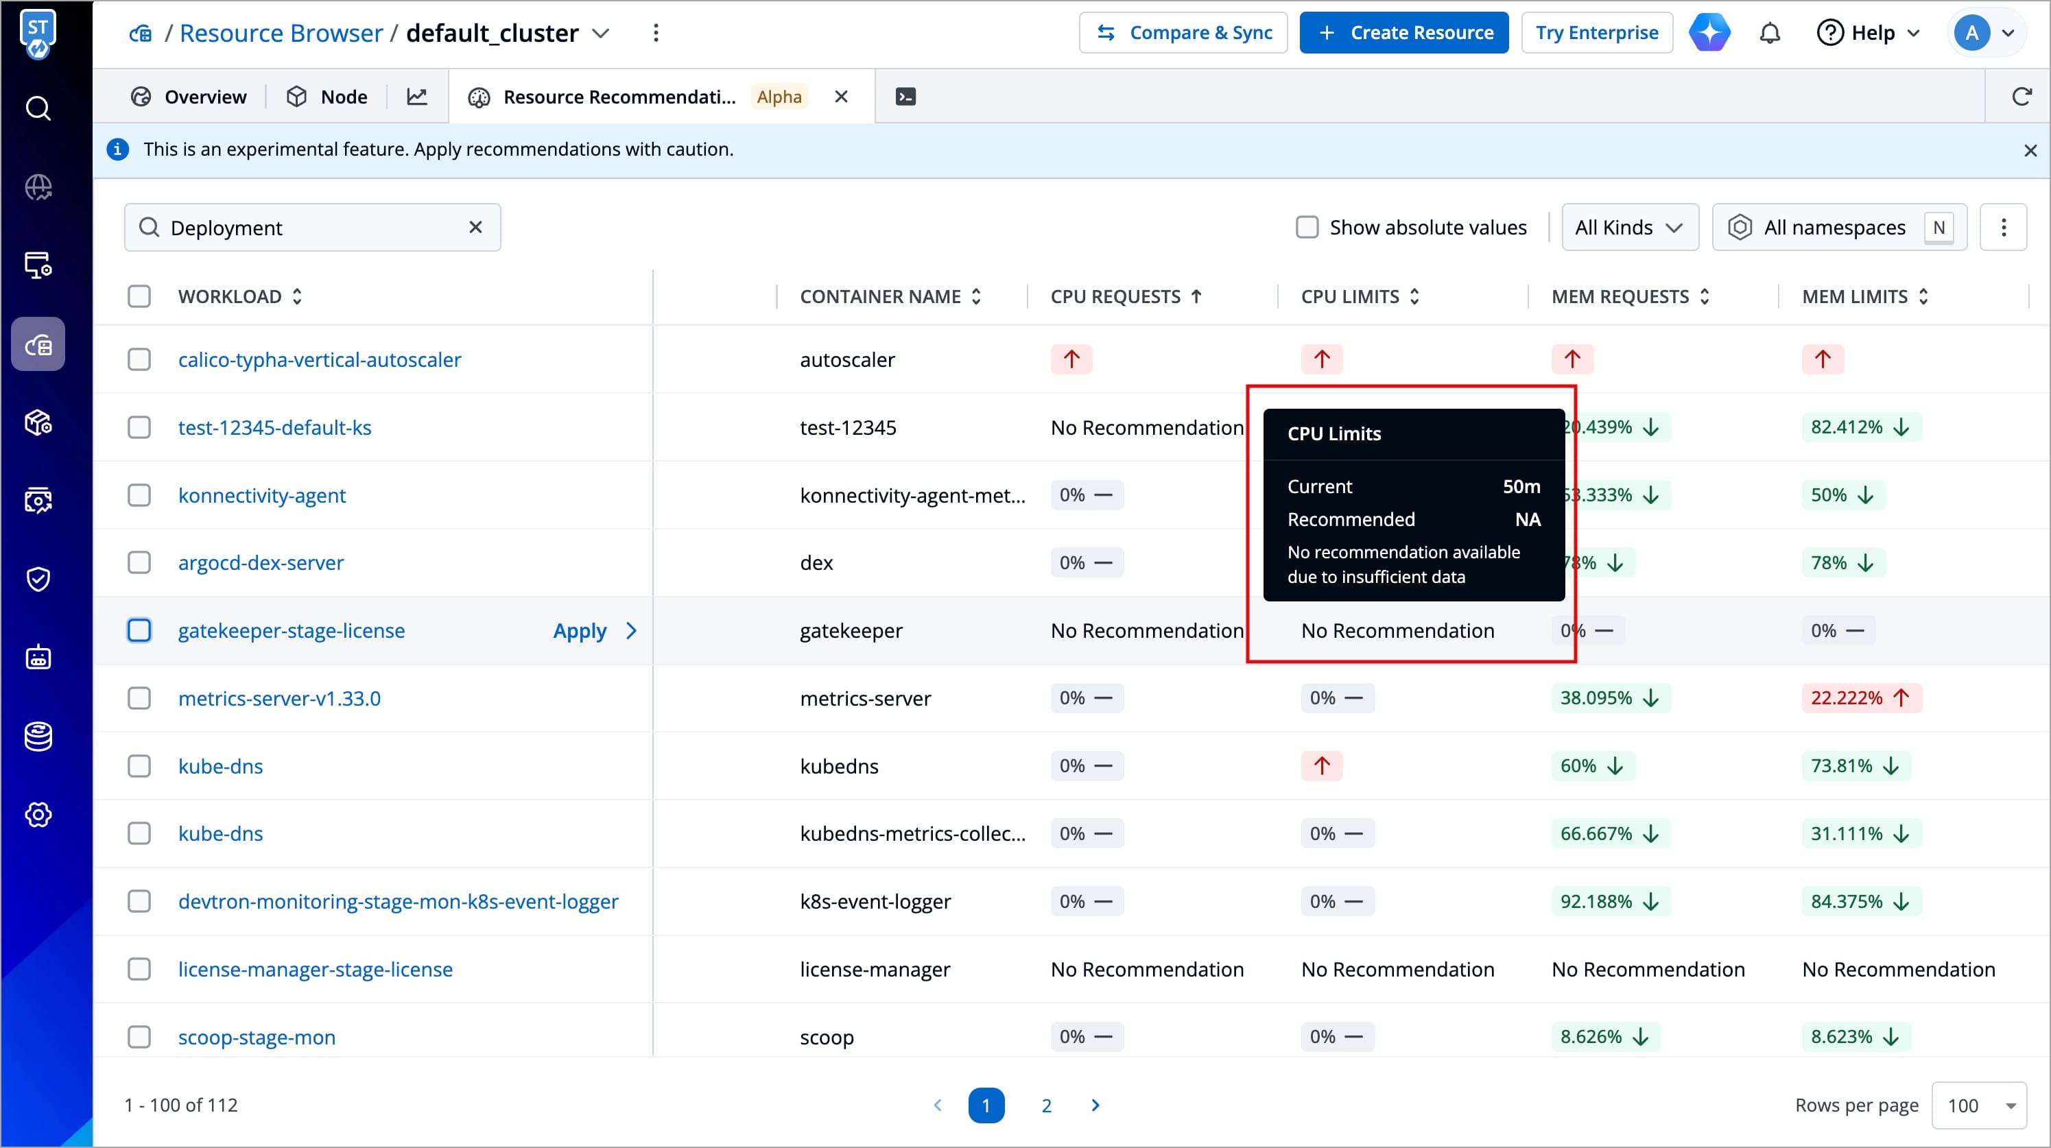Open the security shield sidebar icon
This screenshot has width=2051, height=1148.
tap(38, 579)
